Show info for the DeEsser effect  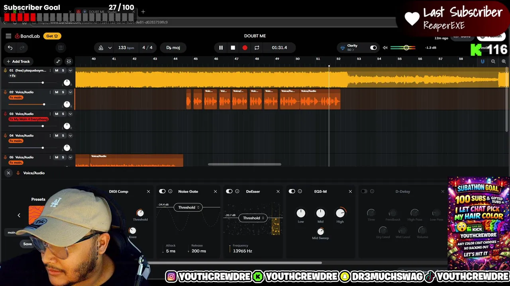click(237, 191)
